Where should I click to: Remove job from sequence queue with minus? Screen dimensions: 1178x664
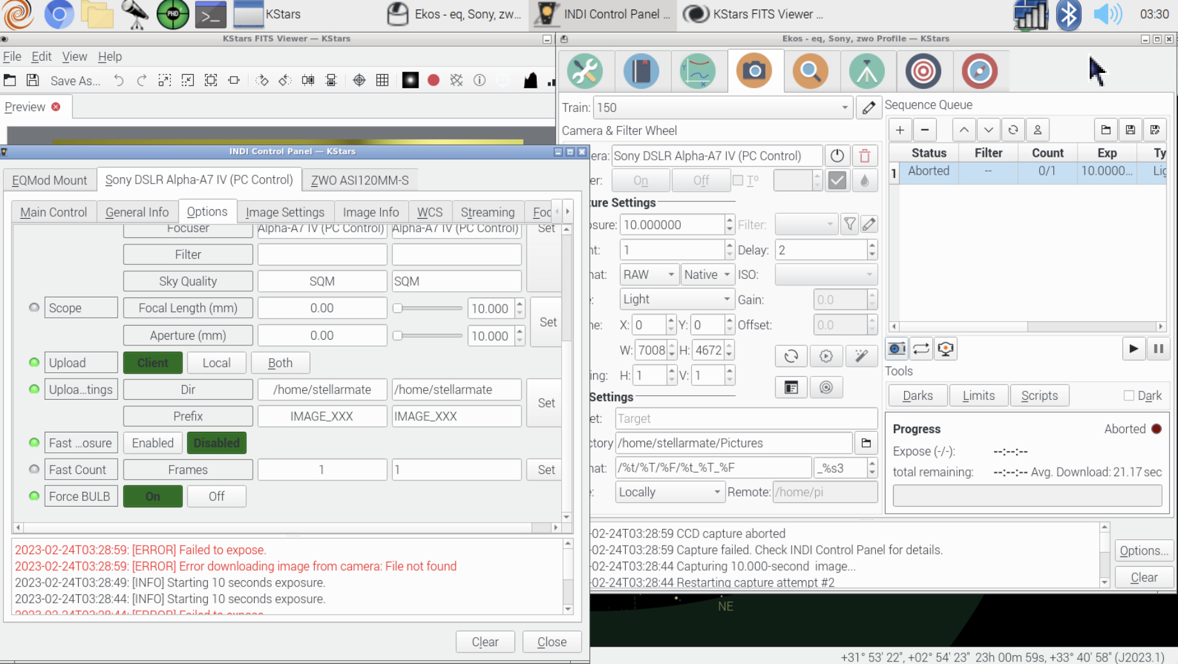[x=925, y=130]
